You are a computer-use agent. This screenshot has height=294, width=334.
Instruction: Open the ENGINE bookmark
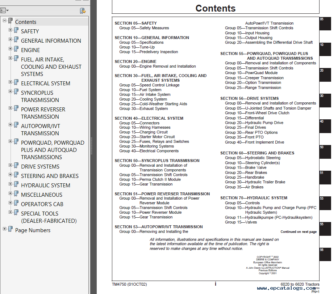30,50
